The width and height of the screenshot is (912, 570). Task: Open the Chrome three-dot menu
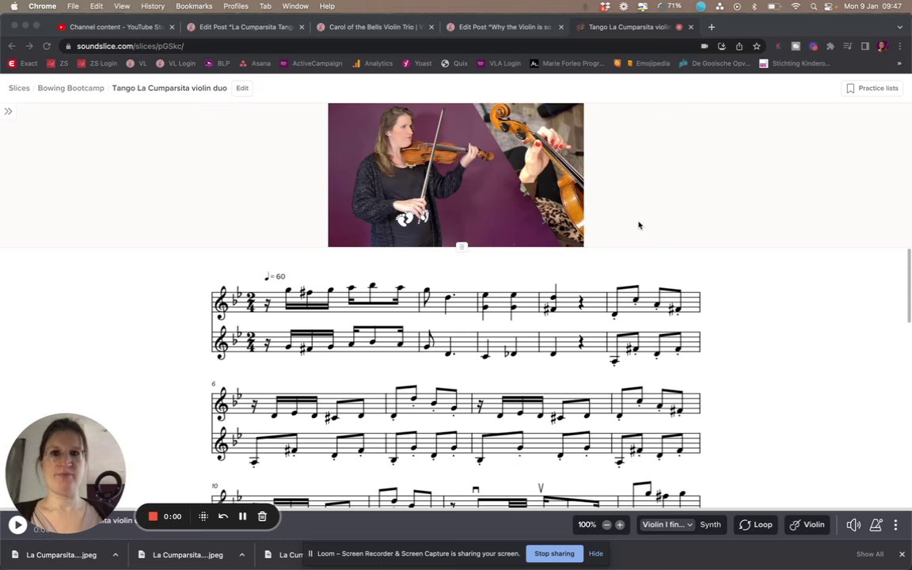(899, 46)
